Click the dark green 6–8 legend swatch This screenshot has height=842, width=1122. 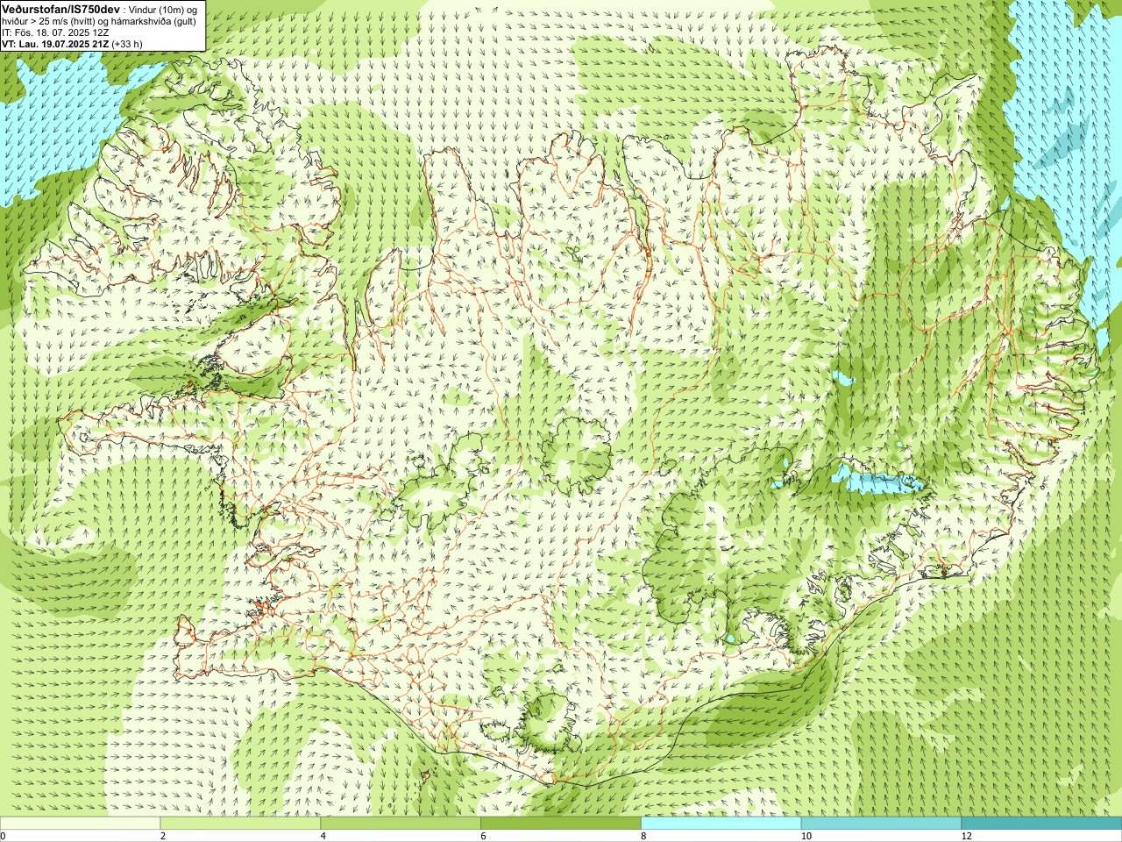coord(561,824)
